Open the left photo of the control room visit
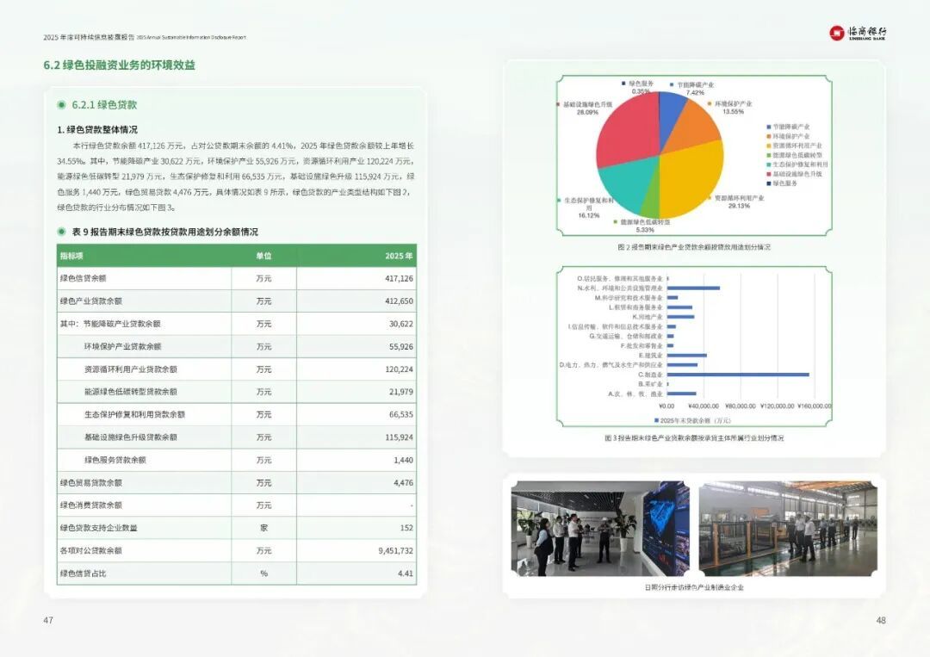This screenshot has height=657, width=930. 600,529
